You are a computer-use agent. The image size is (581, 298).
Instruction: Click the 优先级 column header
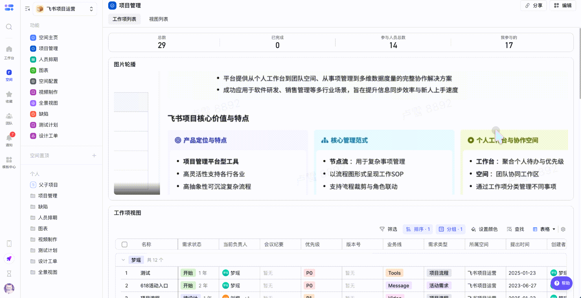click(321, 245)
